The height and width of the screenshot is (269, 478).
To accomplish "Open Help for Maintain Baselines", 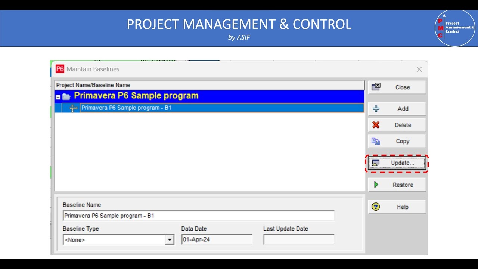I will pos(397,207).
